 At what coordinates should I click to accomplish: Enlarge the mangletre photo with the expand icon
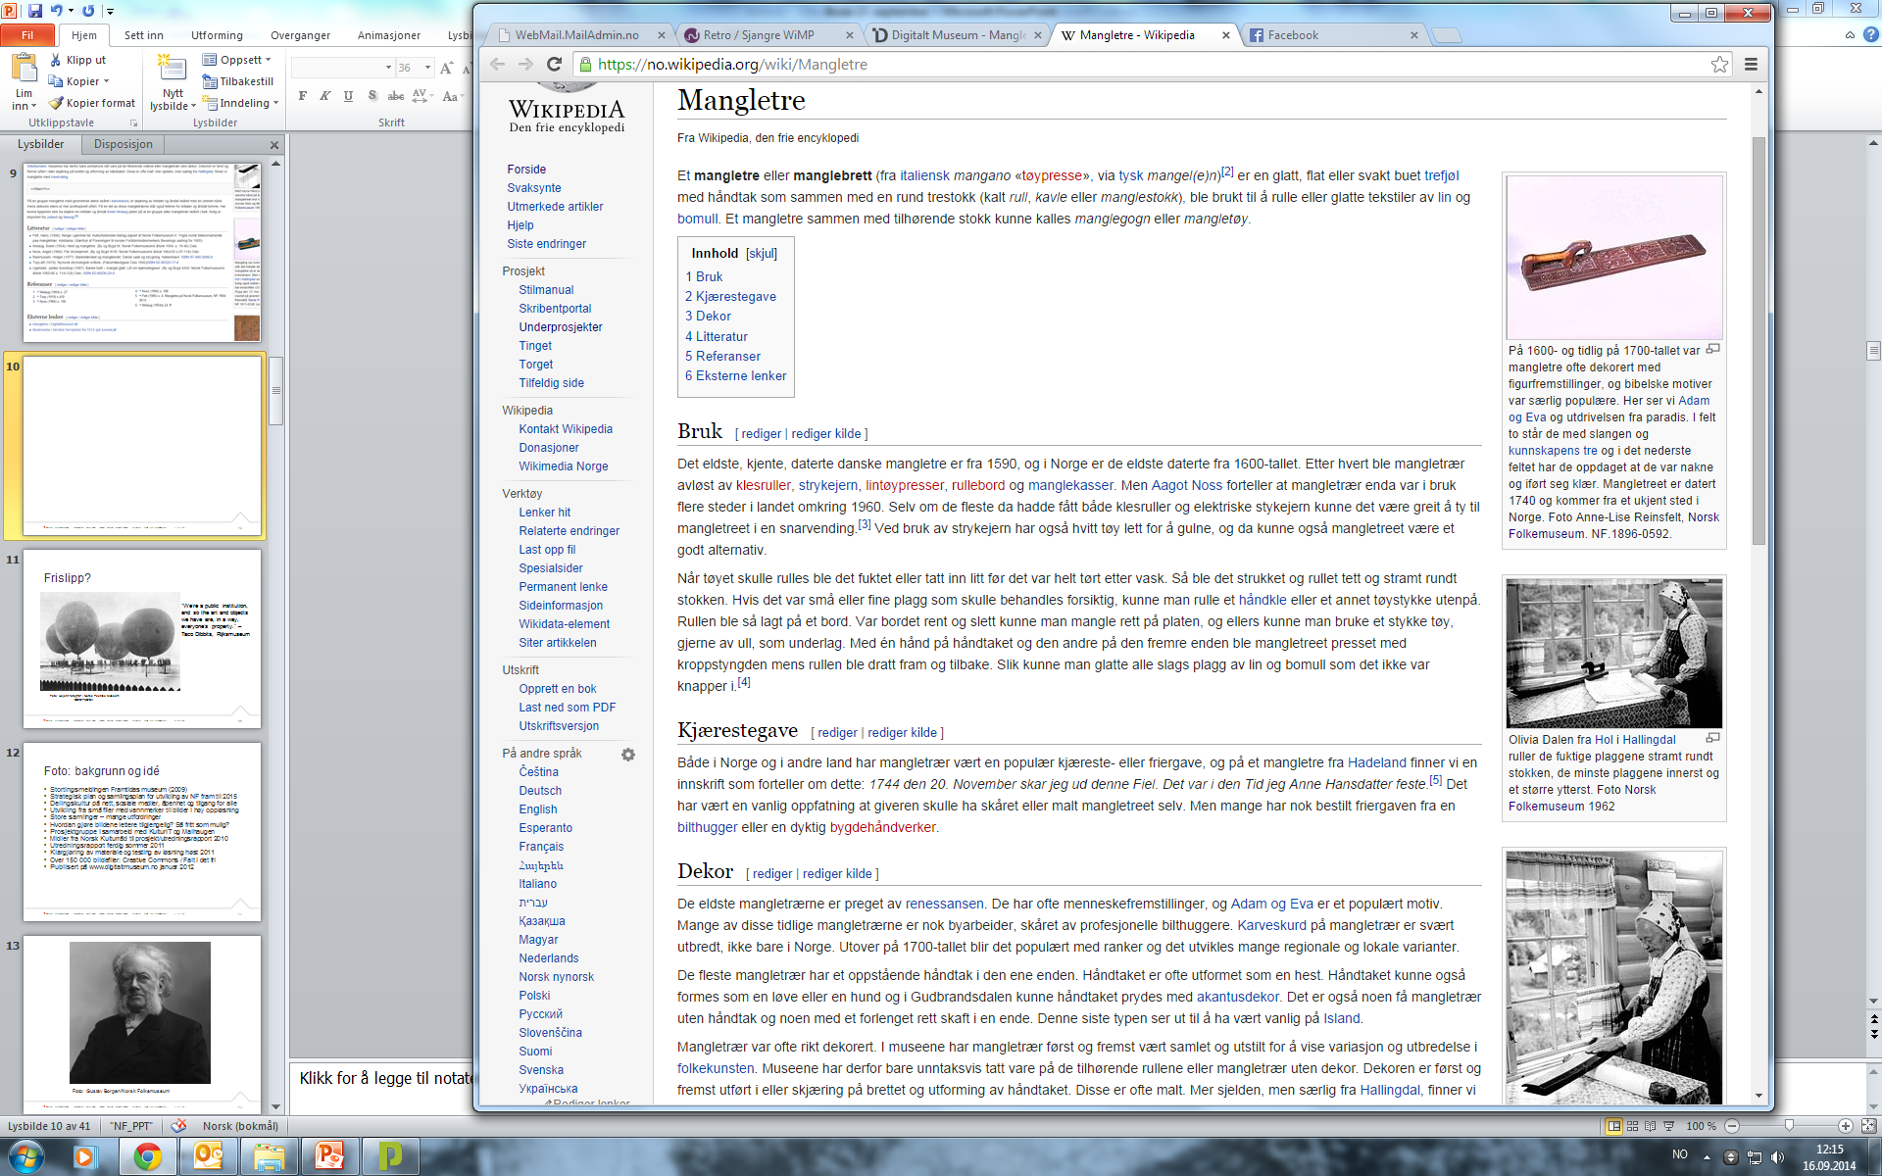(x=1713, y=349)
